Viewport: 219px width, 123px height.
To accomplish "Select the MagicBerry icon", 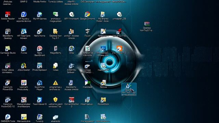I will [55, 49].
